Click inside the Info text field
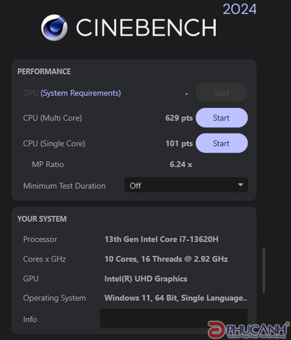Screen dimensions: 291x340 pos(174,318)
